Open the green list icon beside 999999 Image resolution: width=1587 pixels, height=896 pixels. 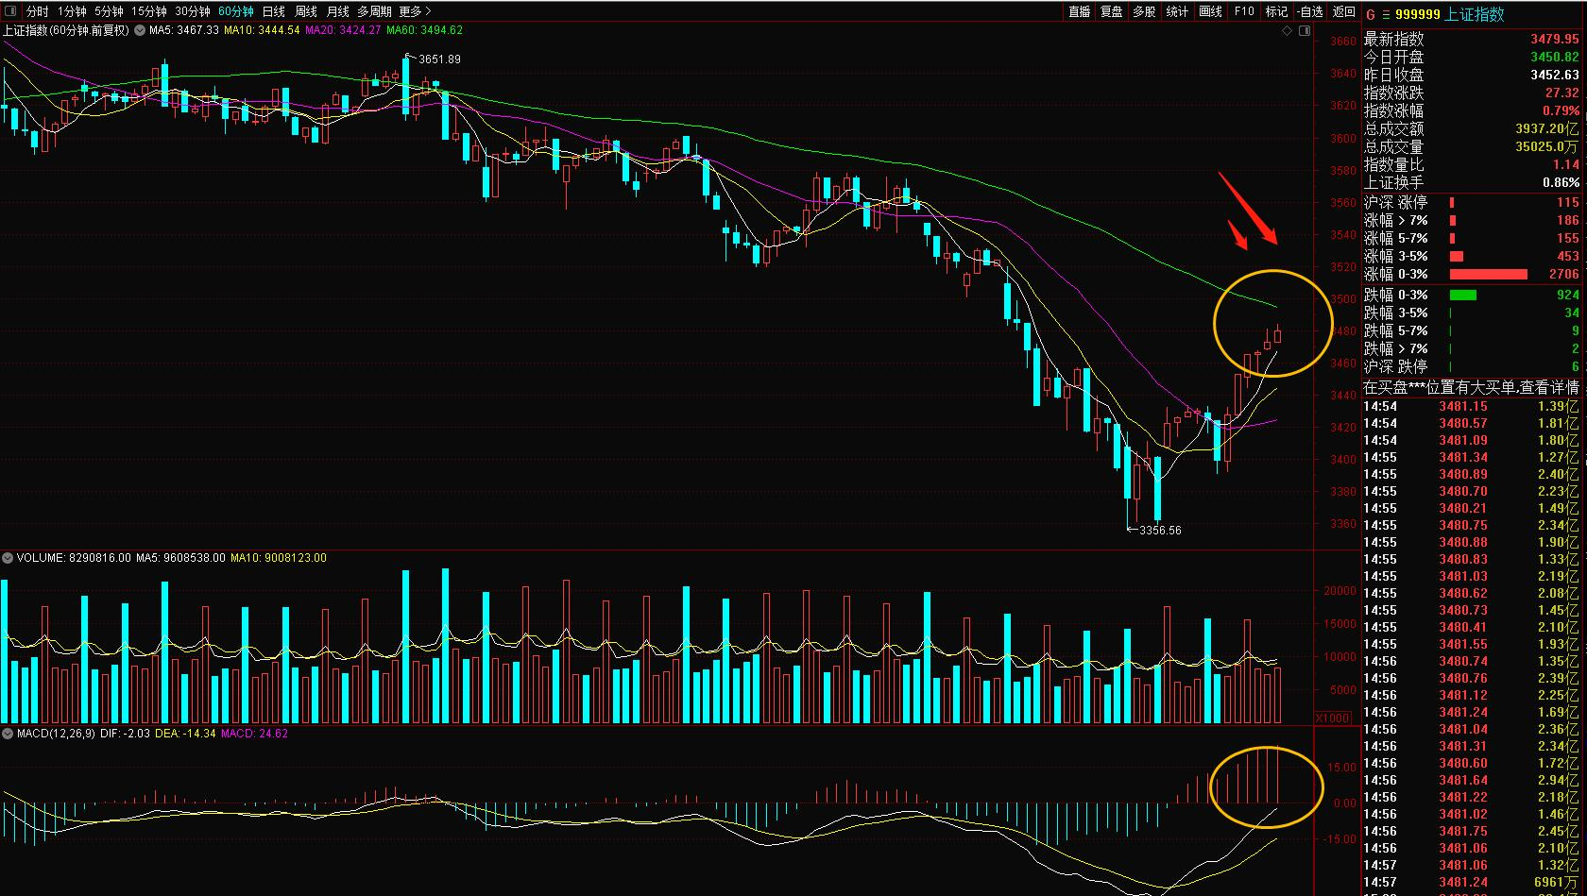coord(1386,14)
